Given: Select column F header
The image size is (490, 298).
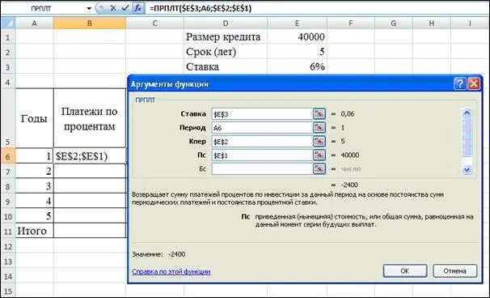Looking at the screenshot, I should [x=351, y=23].
